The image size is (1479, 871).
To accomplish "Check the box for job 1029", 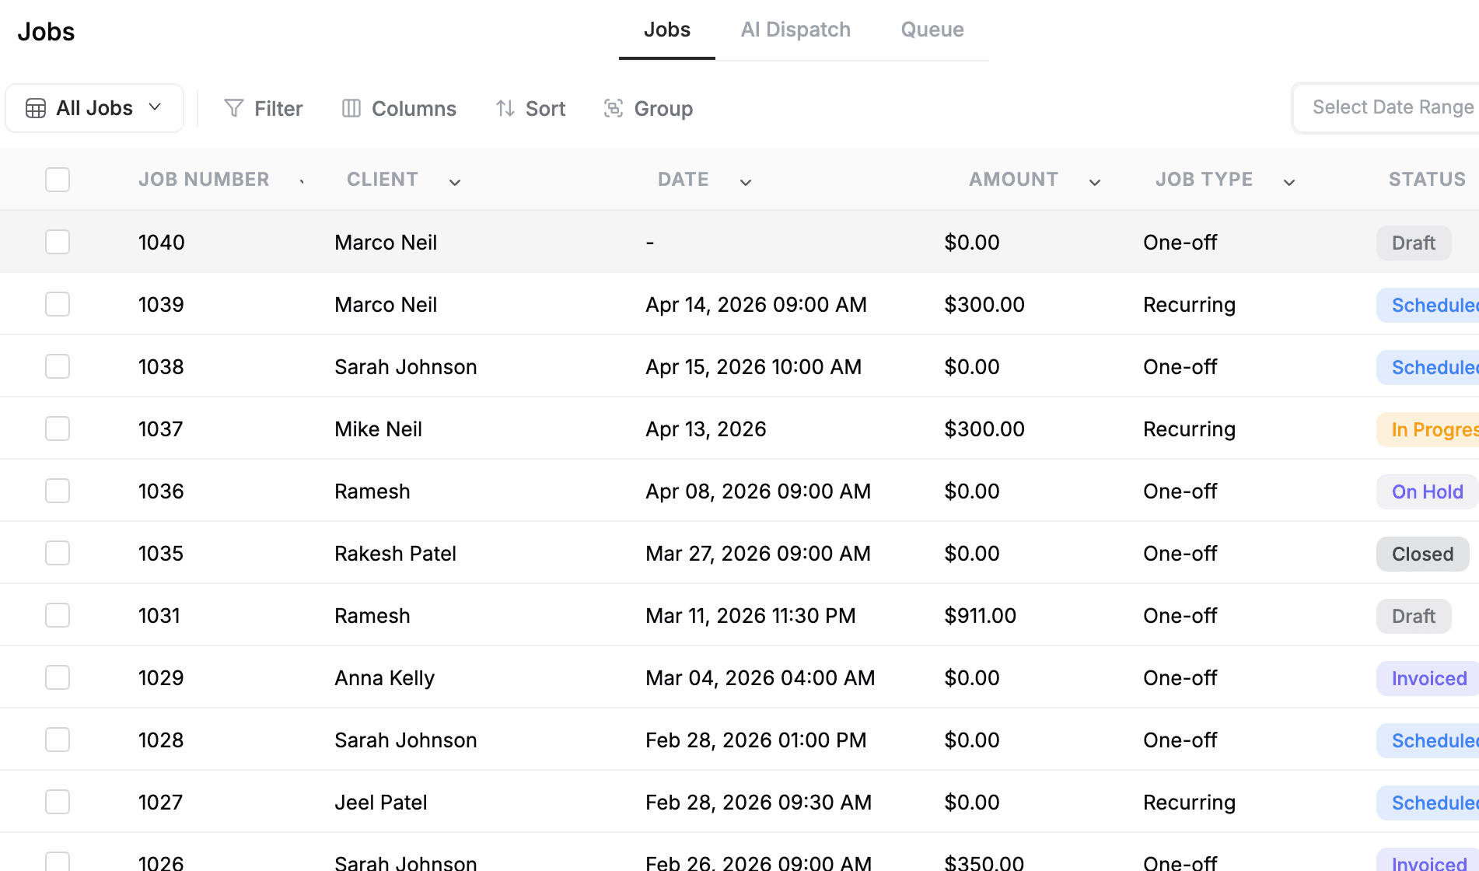I will coord(58,677).
